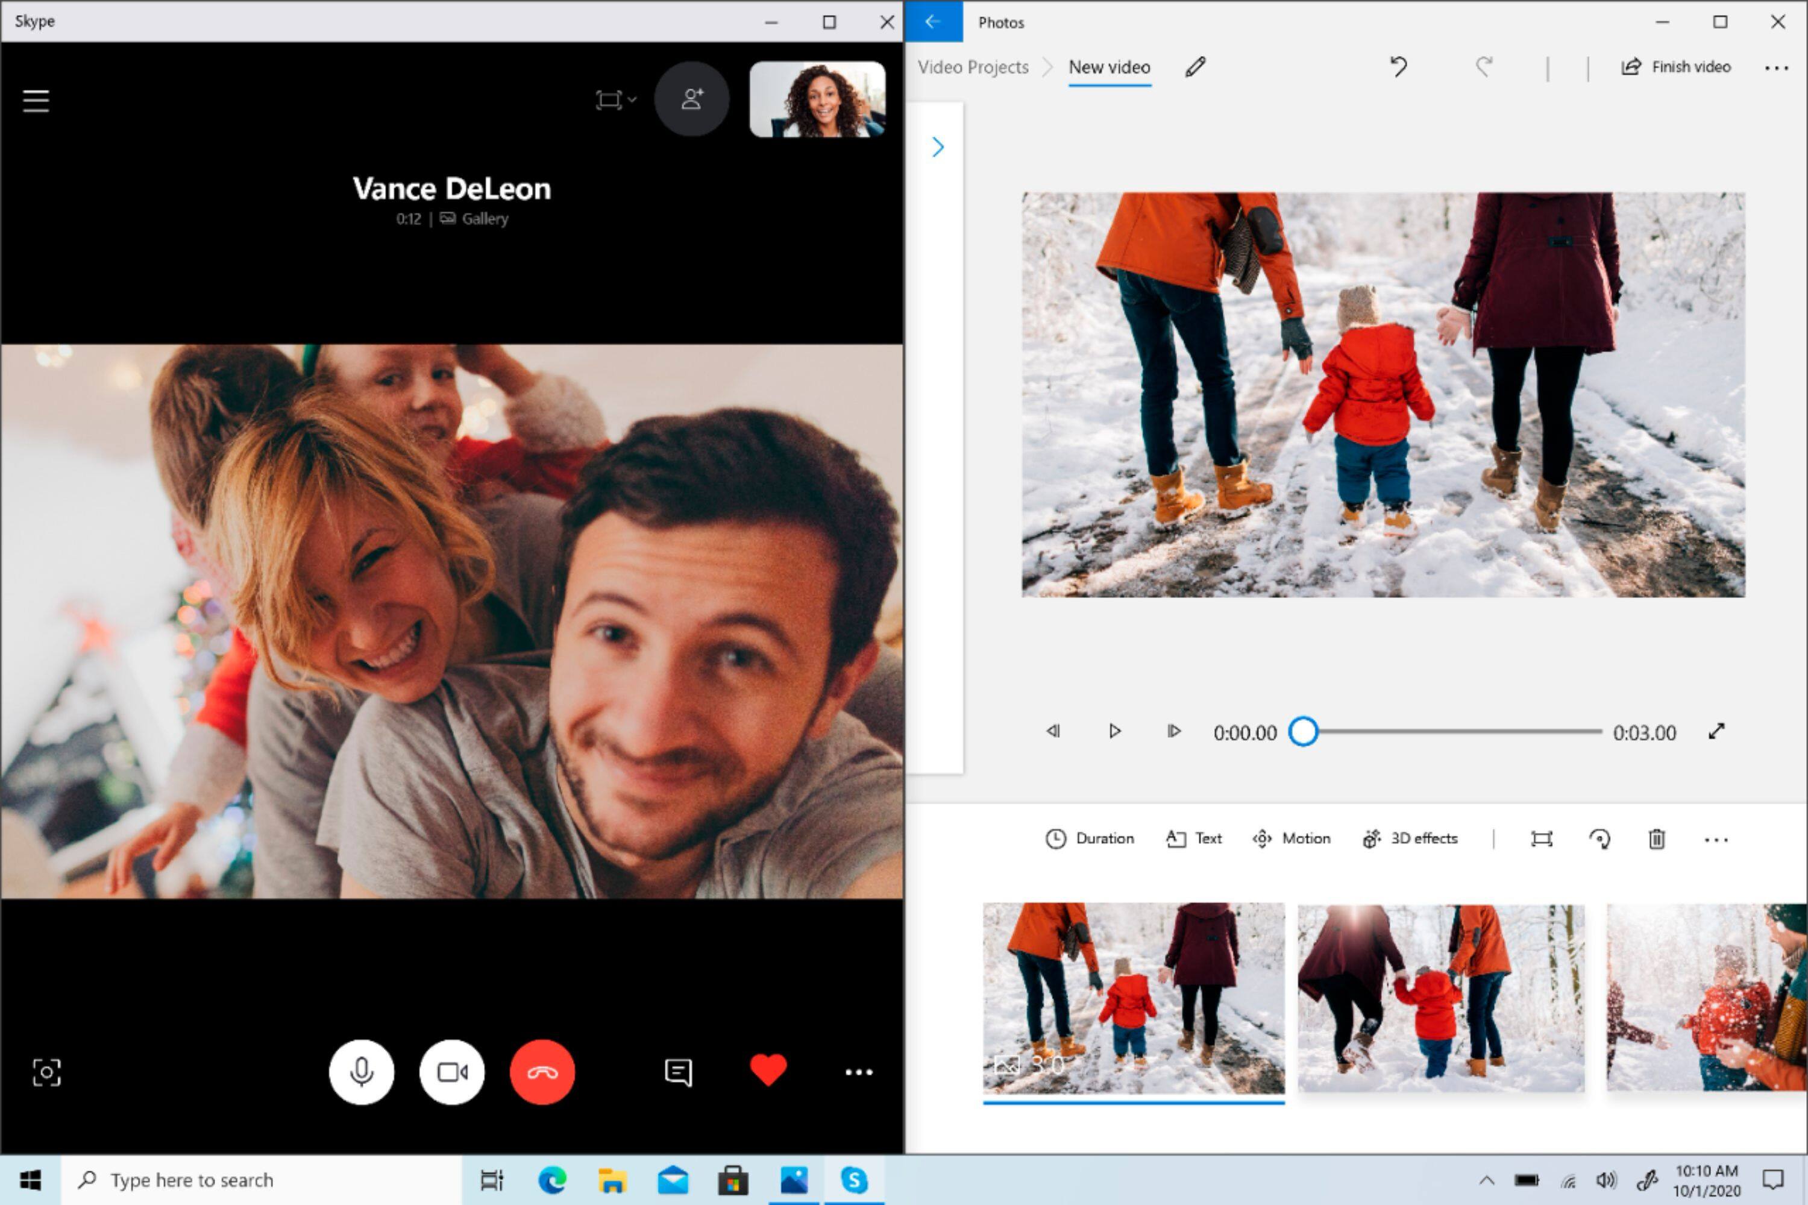Click the remove black bars icon
This screenshot has height=1205, width=1808.
coord(1542,838)
